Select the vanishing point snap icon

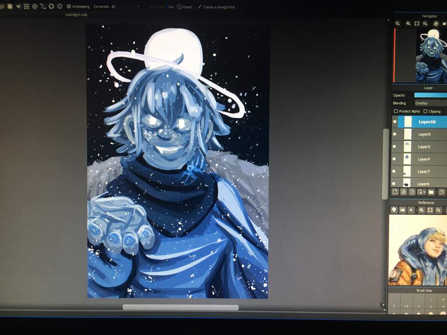[x=18, y=6]
